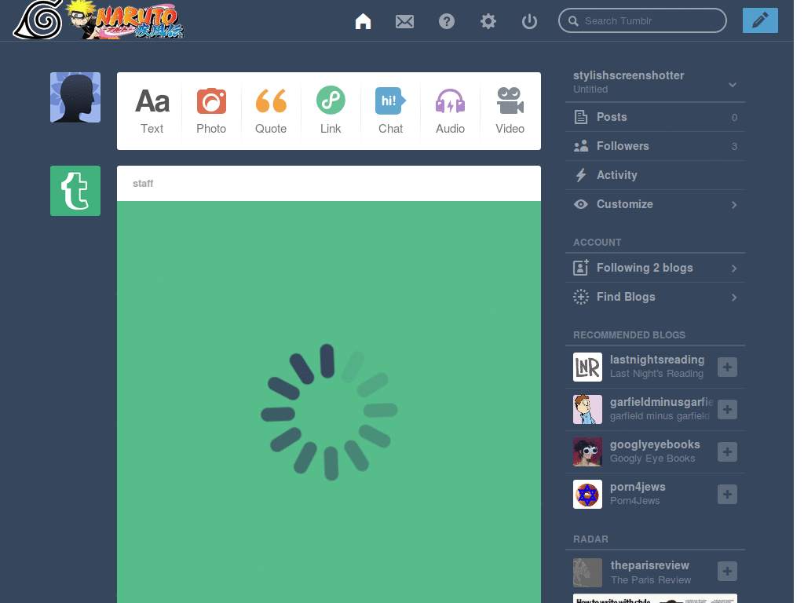804x603 pixels.
Task: Open the Posts section in sidebar
Action: (x=611, y=116)
